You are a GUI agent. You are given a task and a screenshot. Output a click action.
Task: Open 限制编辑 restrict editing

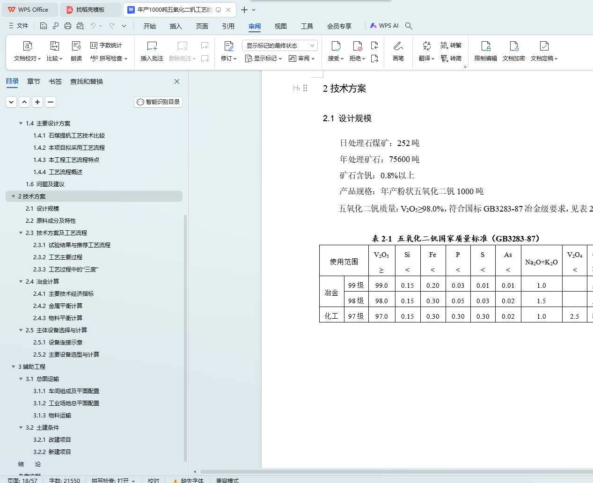point(486,51)
